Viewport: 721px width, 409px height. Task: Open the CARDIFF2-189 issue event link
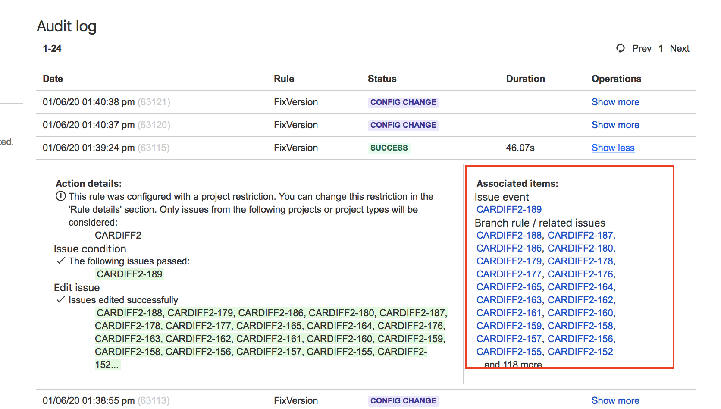click(x=509, y=209)
